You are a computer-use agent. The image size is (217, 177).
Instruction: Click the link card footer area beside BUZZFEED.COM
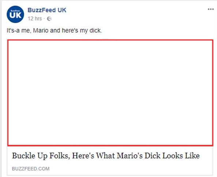(x=131, y=169)
